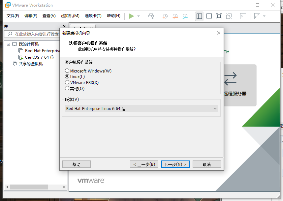
Task: Open the 帮助(H) menu
Action: 113,16
